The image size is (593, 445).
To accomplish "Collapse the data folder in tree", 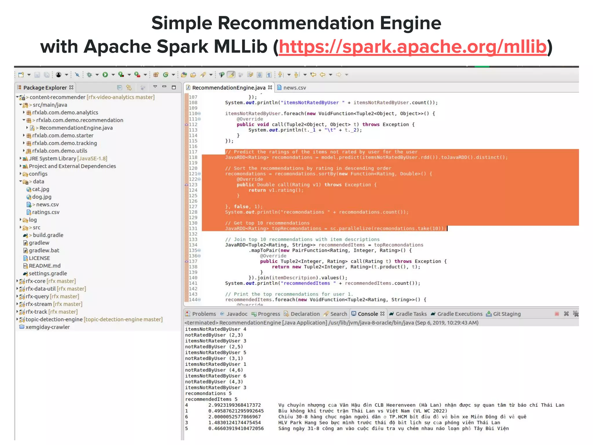I will coord(21,181).
